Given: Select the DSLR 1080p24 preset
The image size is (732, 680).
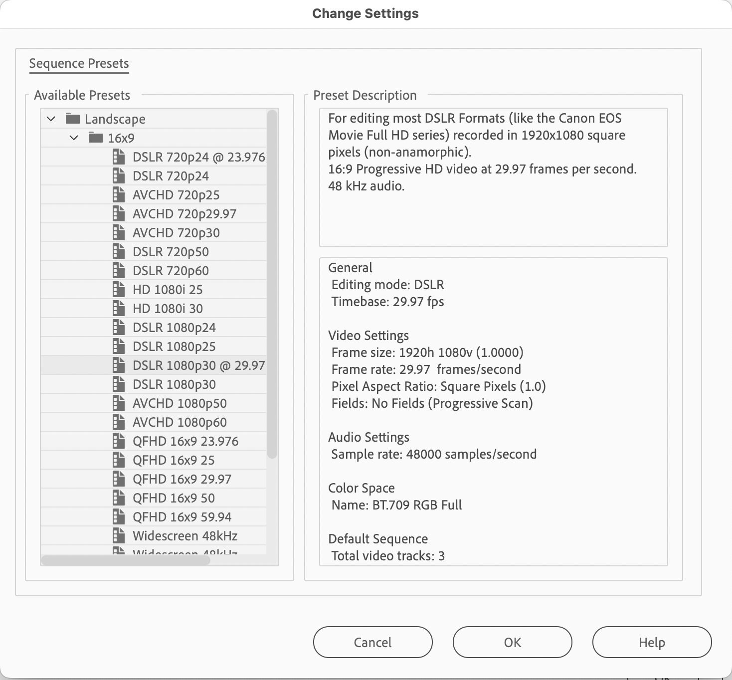Looking at the screenshot, I should pos(174,327).
